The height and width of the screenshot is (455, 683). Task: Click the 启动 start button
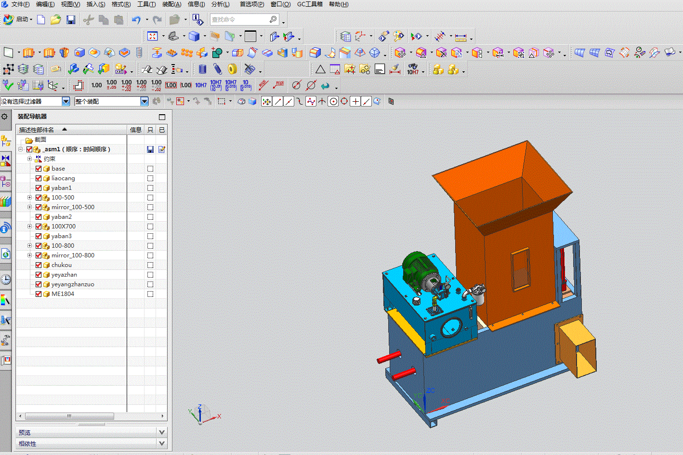pyautogui.click(x=18, y=20)
